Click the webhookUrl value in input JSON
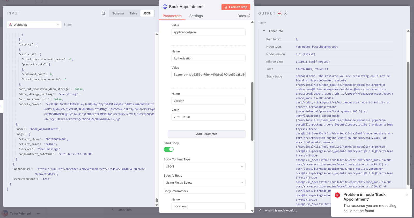 [91, 171]
